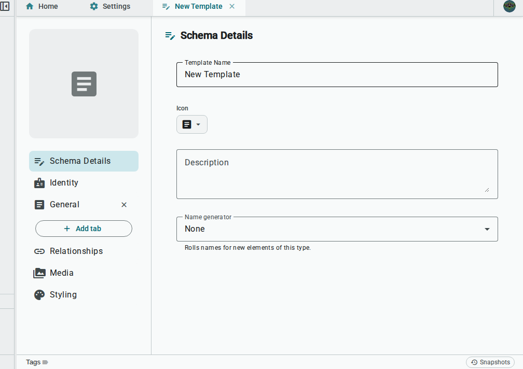Viewport: 523px width, 369px height.
Task: Open the Icon picker dropdown
Action: coord(192,124)
